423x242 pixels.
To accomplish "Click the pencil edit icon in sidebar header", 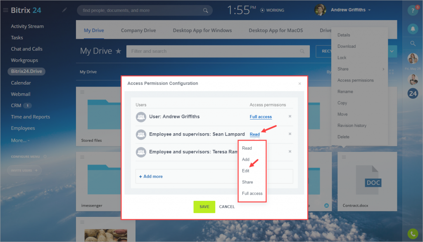I will point(64,10).
